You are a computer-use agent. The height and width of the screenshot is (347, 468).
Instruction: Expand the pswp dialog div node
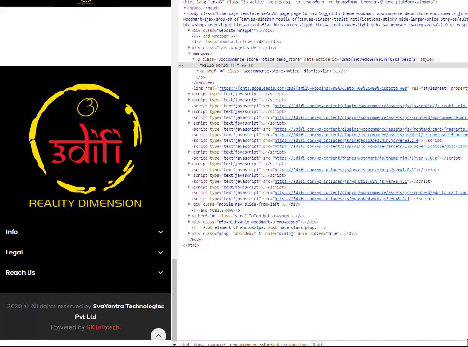[189, 233]
